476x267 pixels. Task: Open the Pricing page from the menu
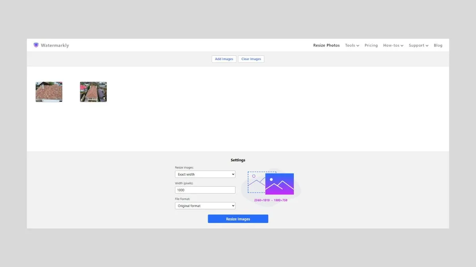371,45
